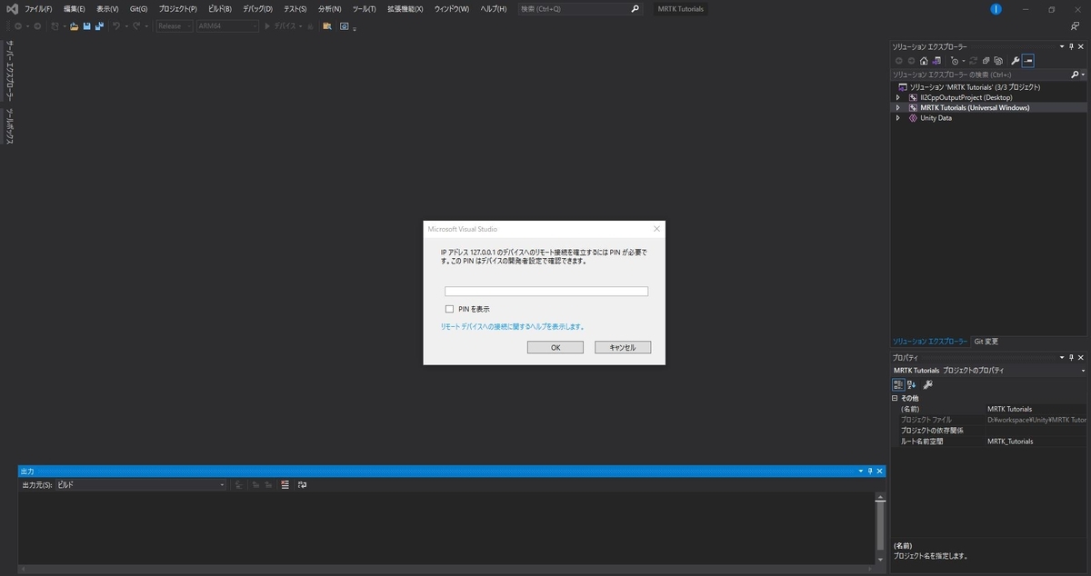
Task: Open the ファイル(F) menu
Action: (38, 8)
